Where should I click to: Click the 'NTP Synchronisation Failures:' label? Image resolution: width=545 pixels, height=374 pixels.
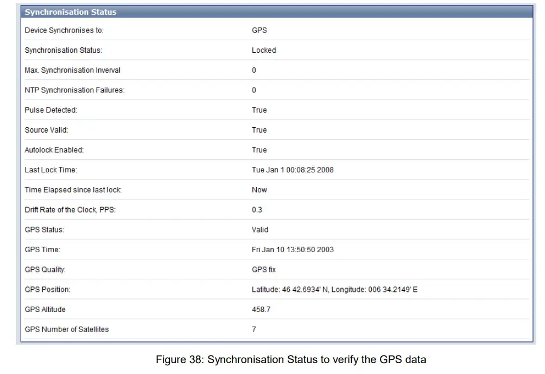(74, 90)
